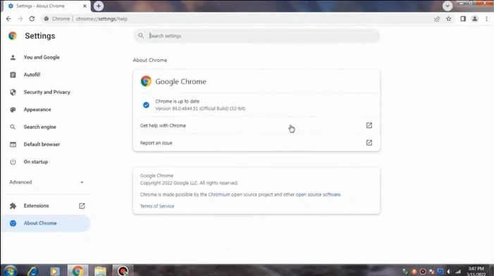This screenshot has width=494, height=276.
Task: Open the profile avatar menu
Action: [x=474, y=19]
